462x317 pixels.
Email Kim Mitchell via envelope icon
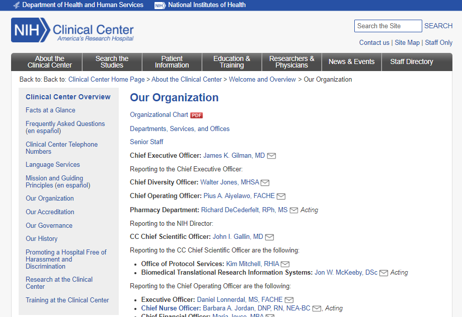click(285, 264)
